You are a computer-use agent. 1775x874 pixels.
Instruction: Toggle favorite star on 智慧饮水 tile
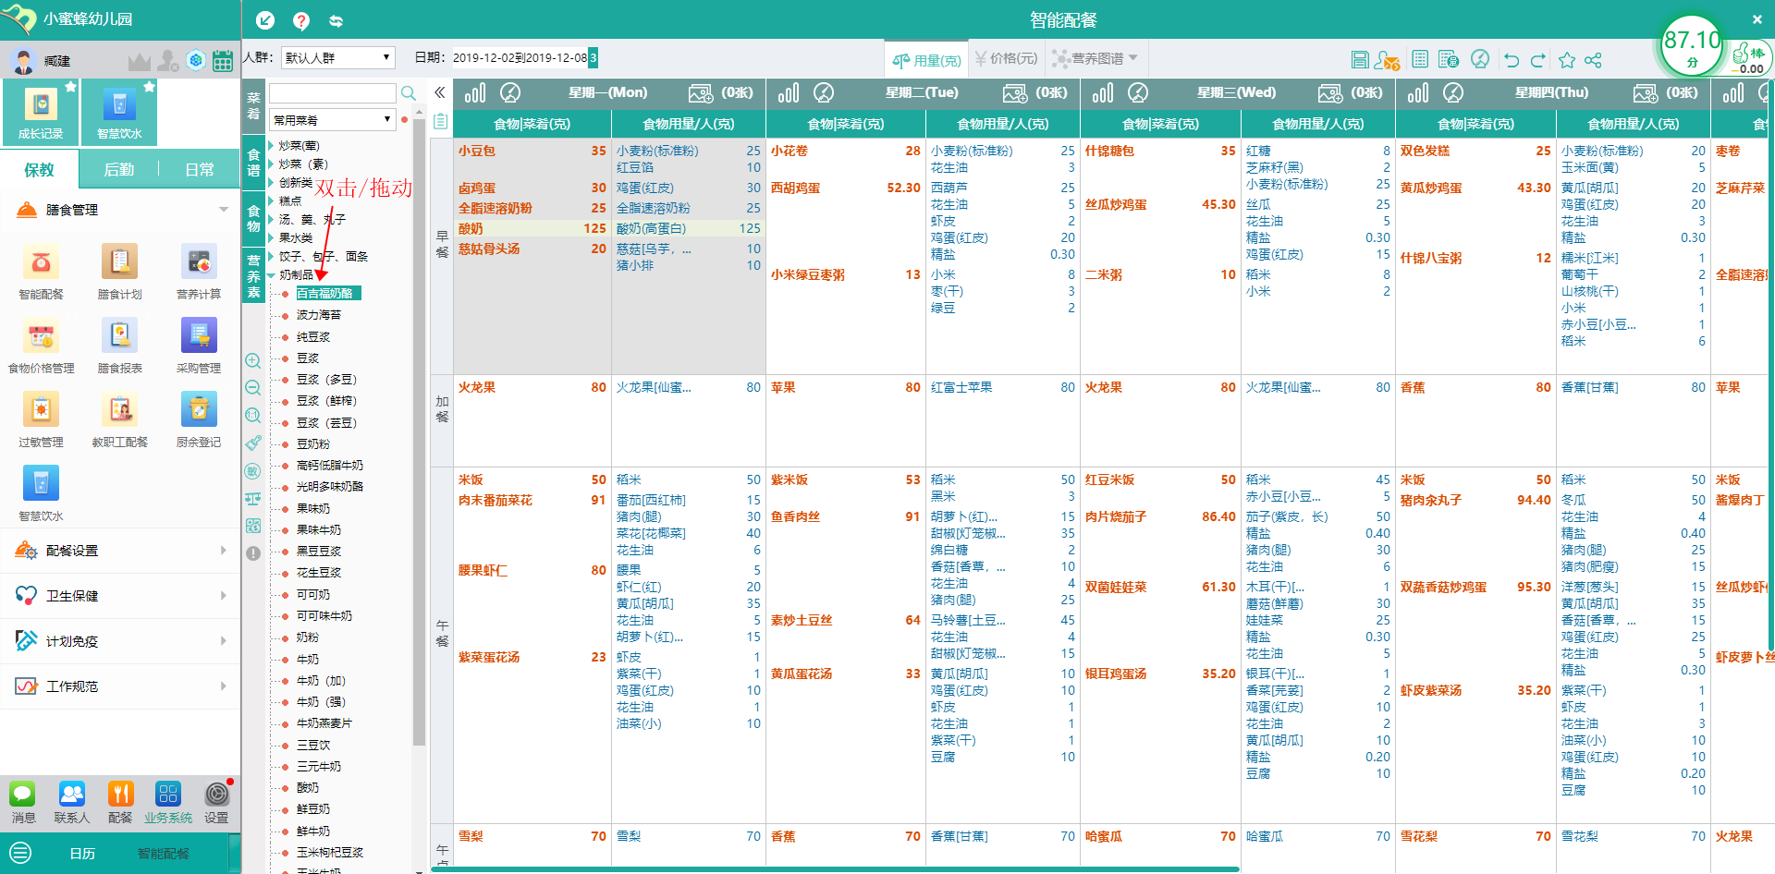click(x=150, y=87)
